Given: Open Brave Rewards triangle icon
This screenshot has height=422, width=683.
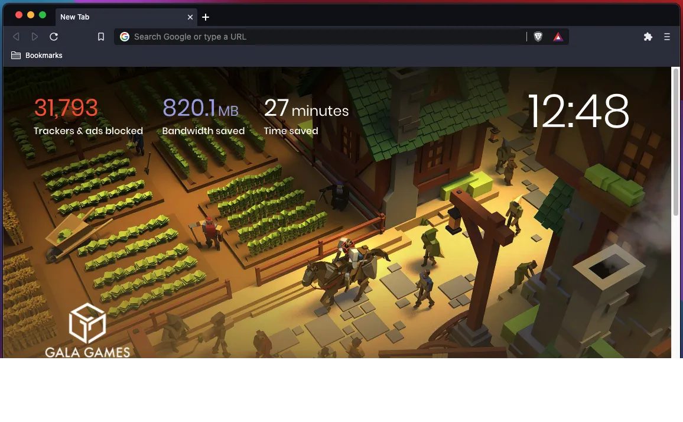Looking at the screenshot, I should 558,37.
